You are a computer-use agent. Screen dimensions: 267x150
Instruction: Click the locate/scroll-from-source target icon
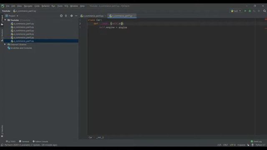point(61,16)
